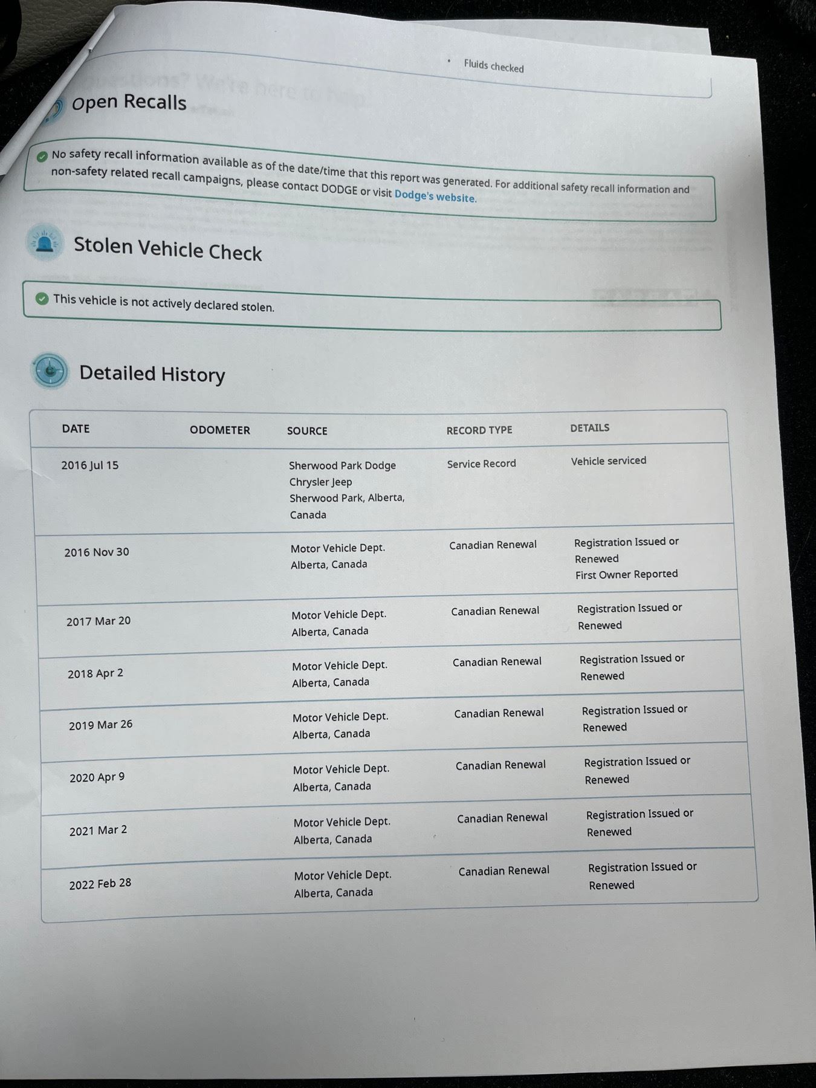
Task: Select the 2022 Feb 28 date entry
Action: coord(100,884)
